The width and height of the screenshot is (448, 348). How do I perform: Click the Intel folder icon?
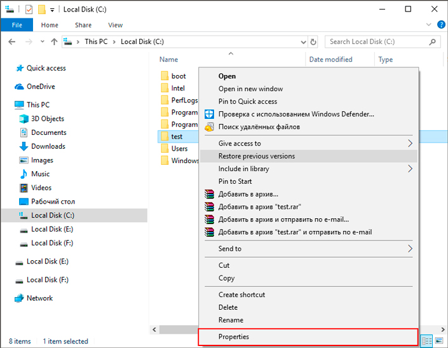pyautogui.click(x=165, y=88)
